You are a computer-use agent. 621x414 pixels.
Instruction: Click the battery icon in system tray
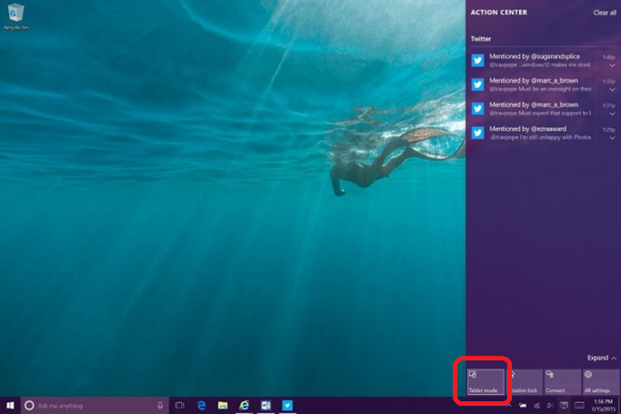coord(523,406)
